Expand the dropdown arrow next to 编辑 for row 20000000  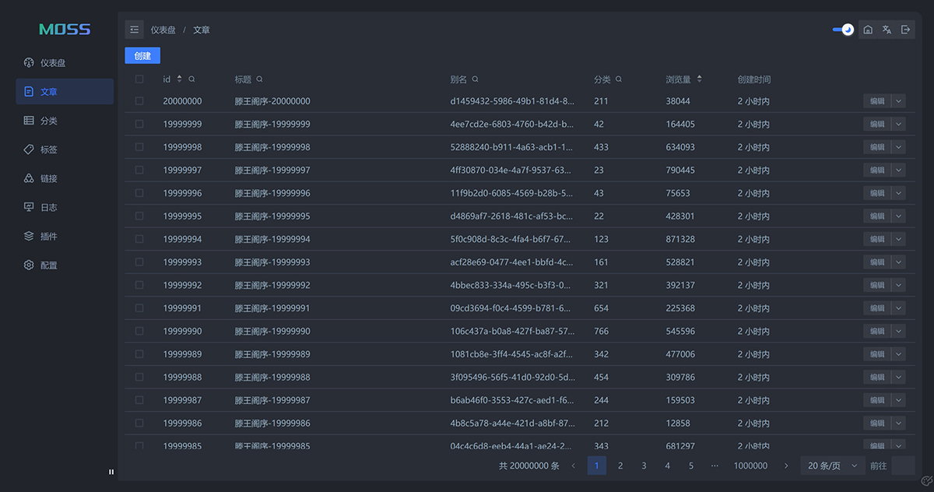click(899, 101)
